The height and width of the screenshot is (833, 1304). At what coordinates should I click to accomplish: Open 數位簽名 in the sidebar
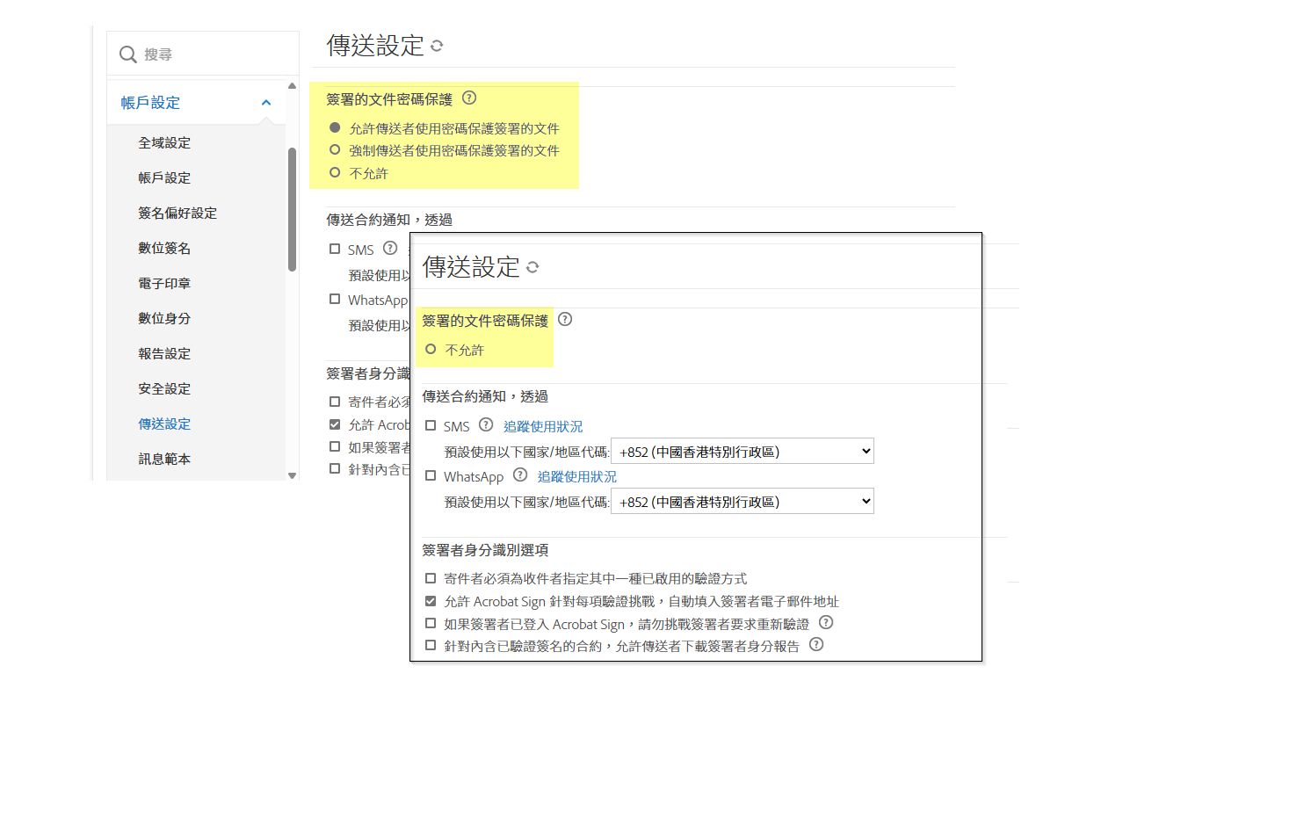coord(164,248)
